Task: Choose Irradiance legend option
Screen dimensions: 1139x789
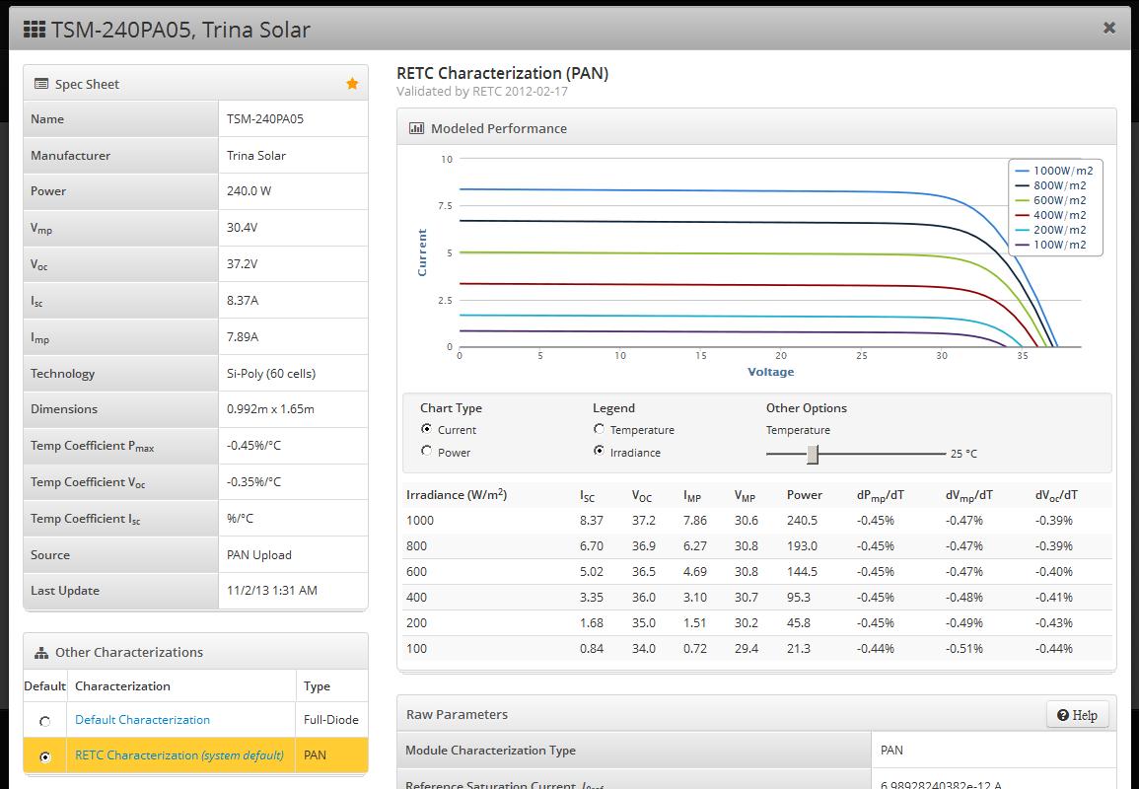Action: pyautogui.click(x=599, y=451)
